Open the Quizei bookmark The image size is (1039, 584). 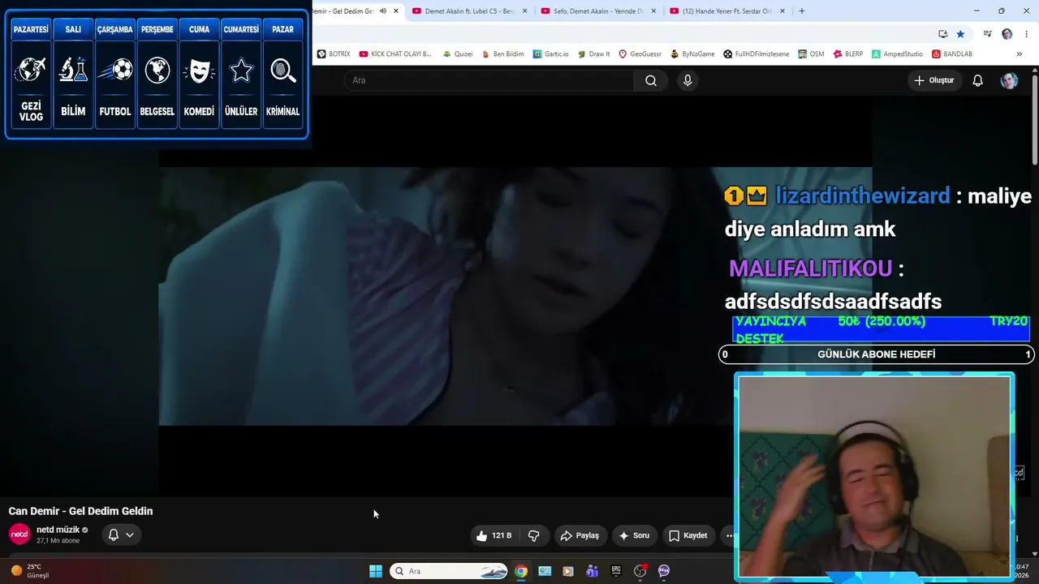point(457,54)
